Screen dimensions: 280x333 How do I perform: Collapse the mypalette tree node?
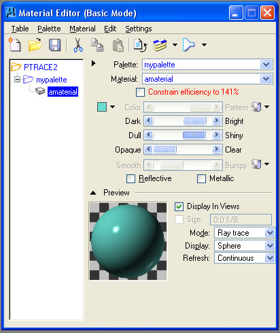tap(17, 80)
